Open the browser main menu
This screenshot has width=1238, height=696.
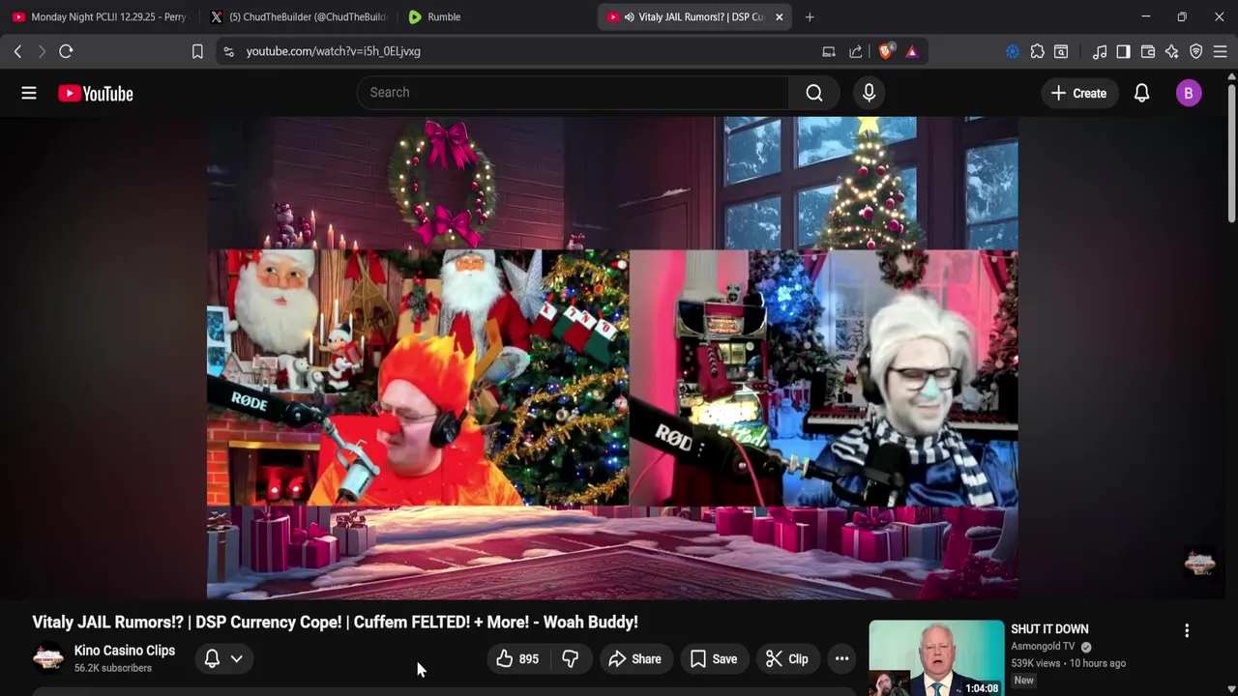coord(1221,51)
